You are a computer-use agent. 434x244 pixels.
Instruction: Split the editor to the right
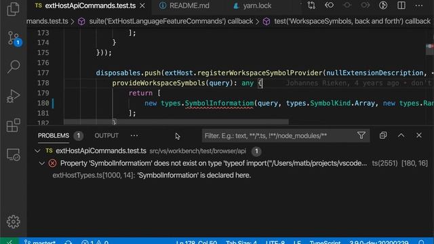[401, 5]
